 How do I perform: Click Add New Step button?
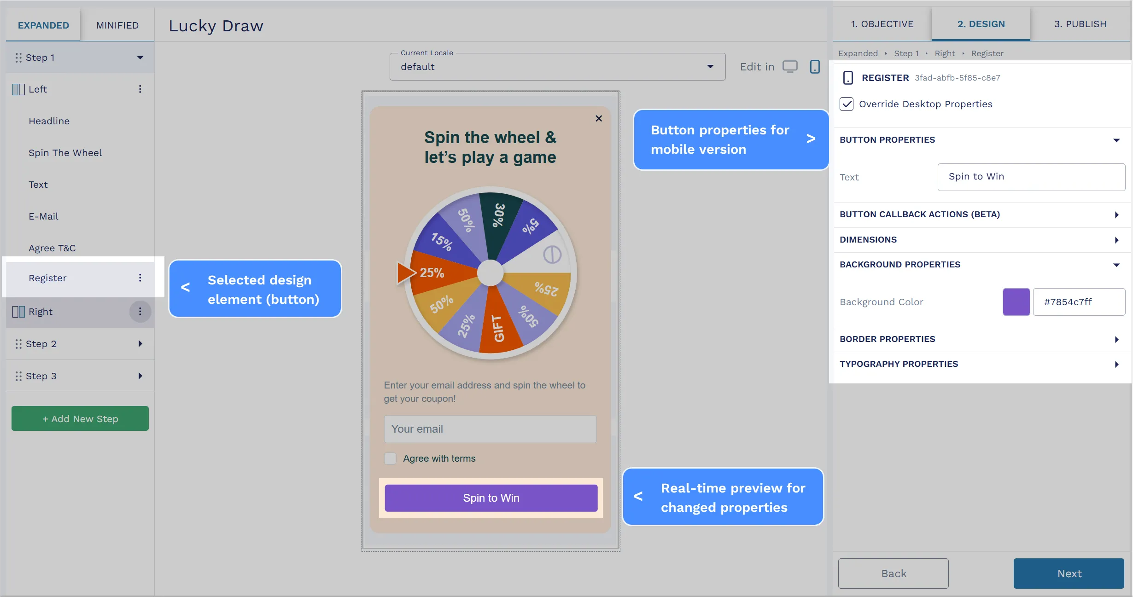pos(79,419)
